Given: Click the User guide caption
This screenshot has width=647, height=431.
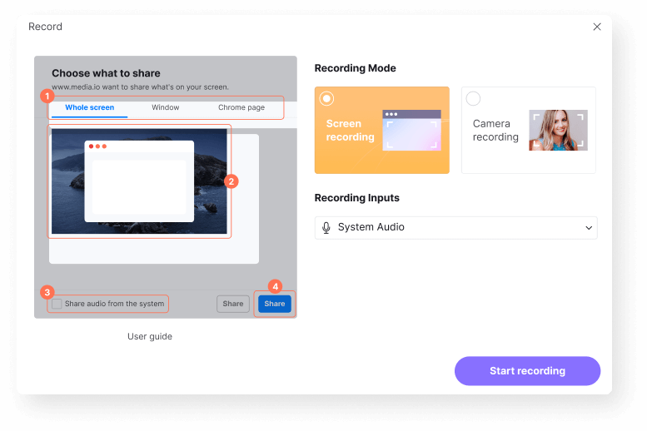Looking at the screenshot, I should [150, 336].
